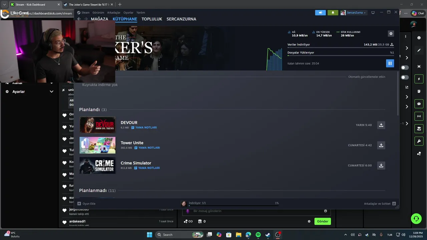Click the 'Bir mesaj gönderin' message field
The image size is (427, 240).
tap(256, 211)
